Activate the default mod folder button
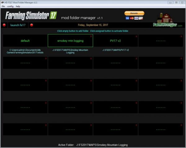Screen dimensions: 186x148 coord(25,41)
